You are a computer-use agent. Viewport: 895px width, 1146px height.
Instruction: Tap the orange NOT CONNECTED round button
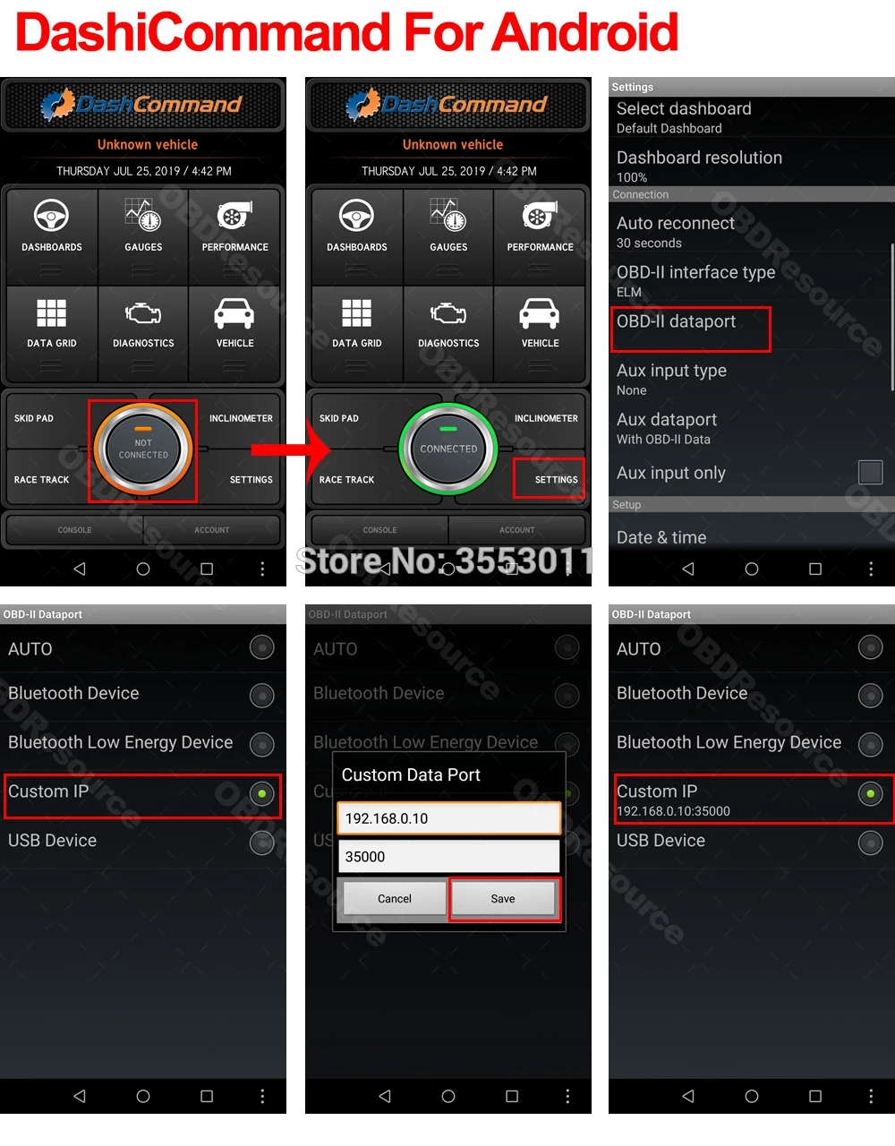pos(143,449)
